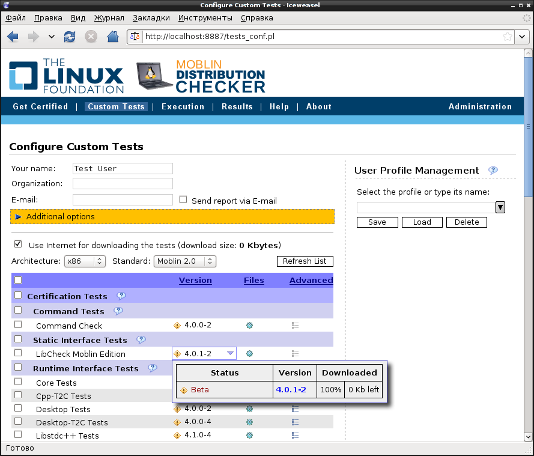Switch to the Results tab
Image resolution: width=534 pixels, height=456 pixels.
[x=237, y=106]
